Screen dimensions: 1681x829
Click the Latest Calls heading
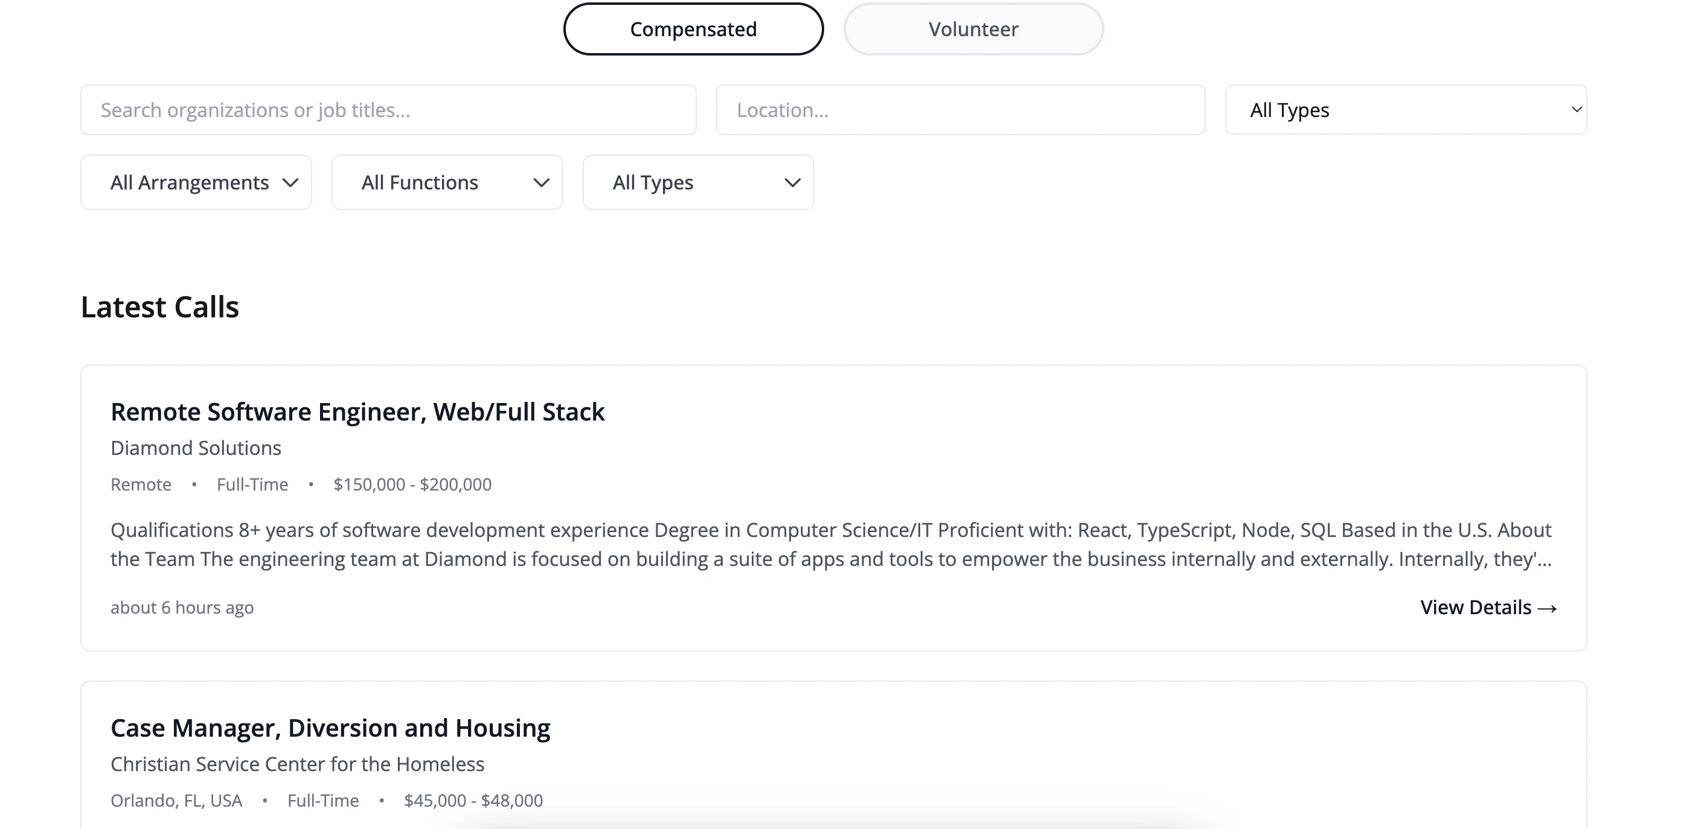pos(159,306)
